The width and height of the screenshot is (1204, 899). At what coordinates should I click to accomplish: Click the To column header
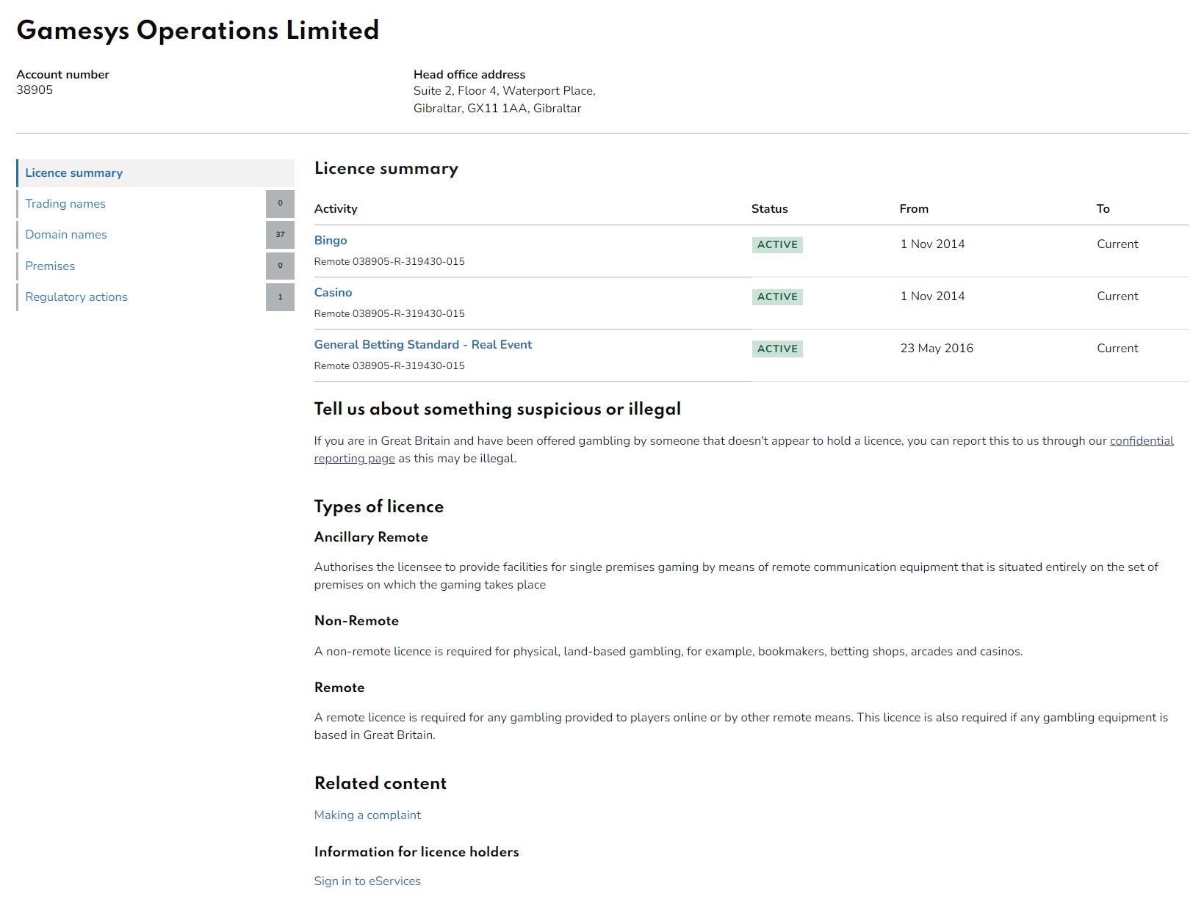click(1103, 209)
